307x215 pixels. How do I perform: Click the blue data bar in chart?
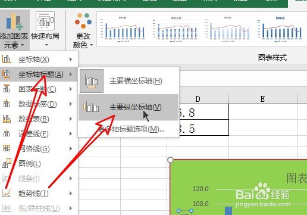228,211
